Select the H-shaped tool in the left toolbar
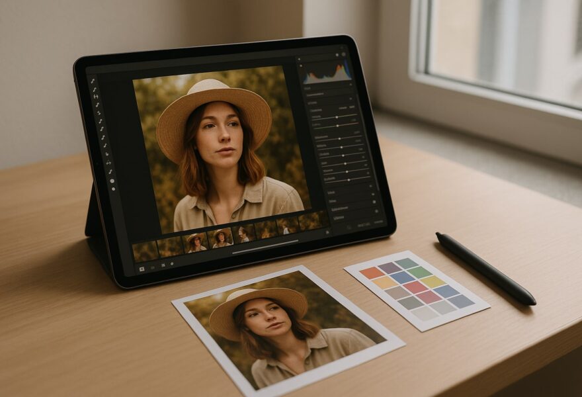Viewport: 582px width, 397px height. pyautogui.click(x=96, y=96)
